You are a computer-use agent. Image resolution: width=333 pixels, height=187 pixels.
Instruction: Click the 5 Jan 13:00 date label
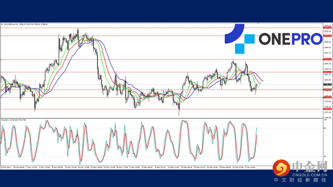[x=250, y=167]
